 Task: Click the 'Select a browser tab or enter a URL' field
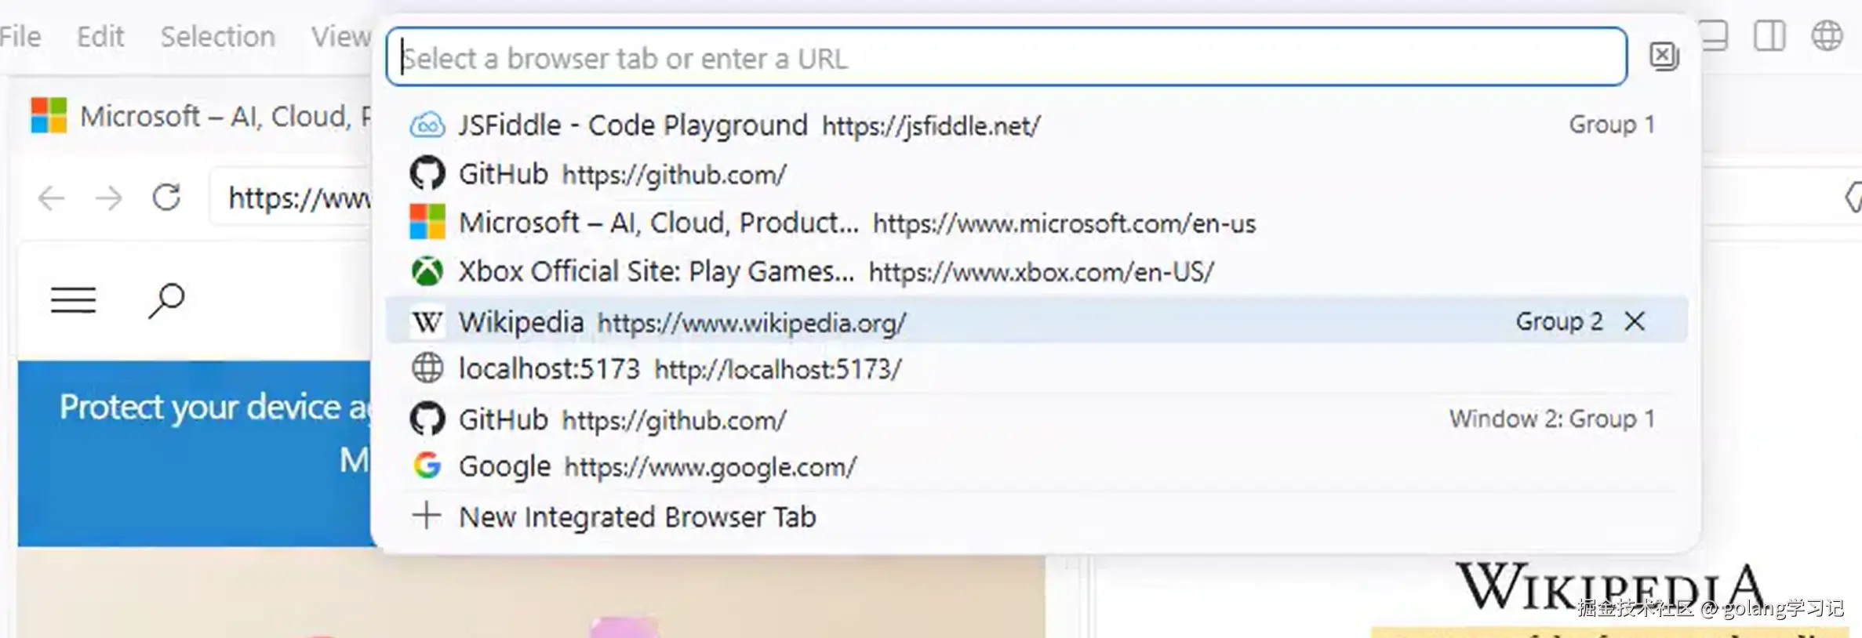pyautogui.click(x=1006, y=57)
